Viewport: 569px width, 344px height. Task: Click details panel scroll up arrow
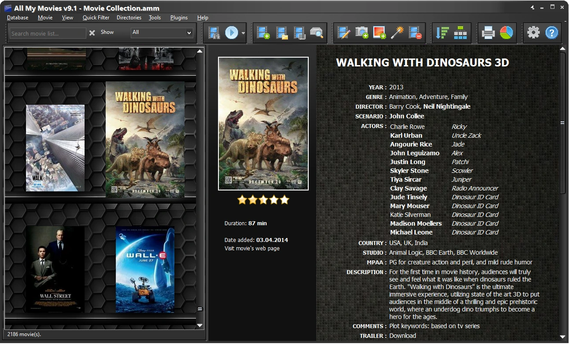point(562,48)
